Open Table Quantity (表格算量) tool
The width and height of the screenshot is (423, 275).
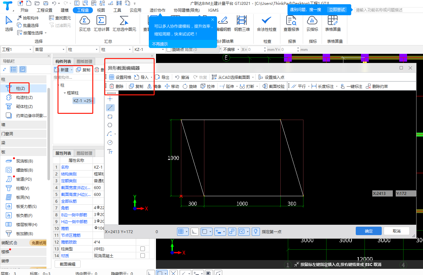[333, 23]
